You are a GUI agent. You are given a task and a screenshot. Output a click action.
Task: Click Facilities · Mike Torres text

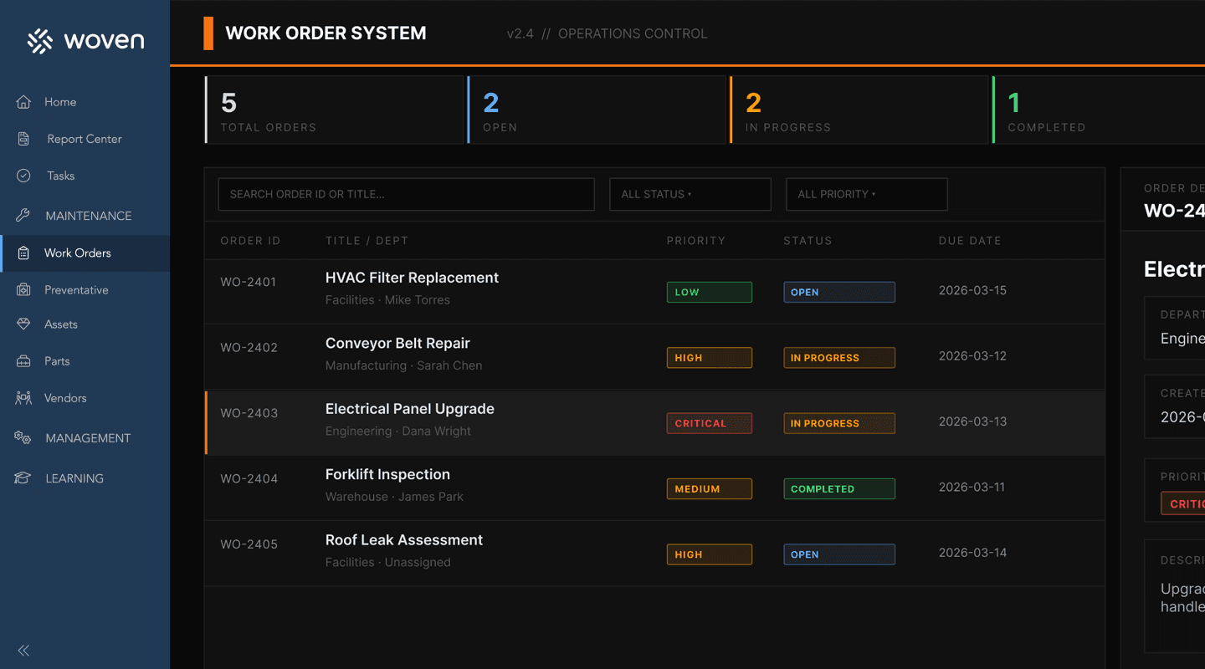[387, 300]
